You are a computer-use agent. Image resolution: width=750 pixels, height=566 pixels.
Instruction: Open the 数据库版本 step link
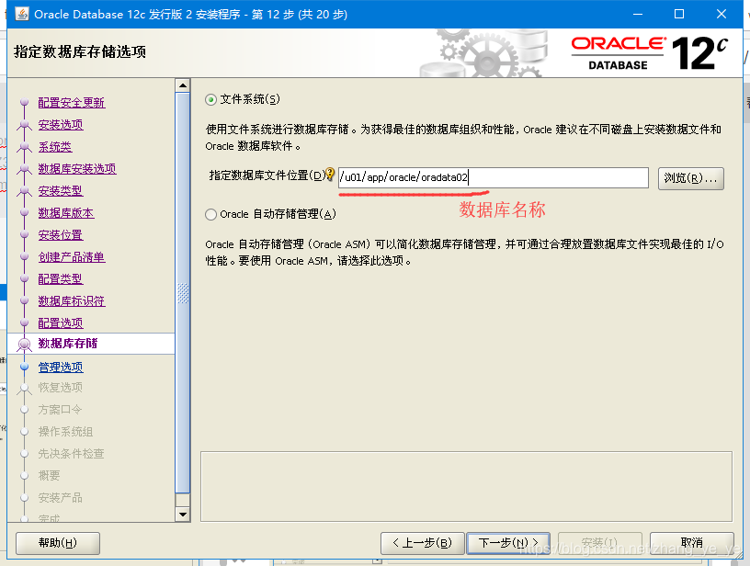click(x=66, y=212)
